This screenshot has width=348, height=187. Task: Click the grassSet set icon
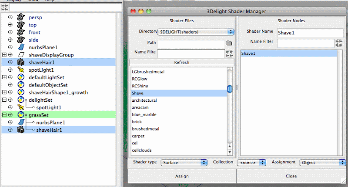pos(21,115)
